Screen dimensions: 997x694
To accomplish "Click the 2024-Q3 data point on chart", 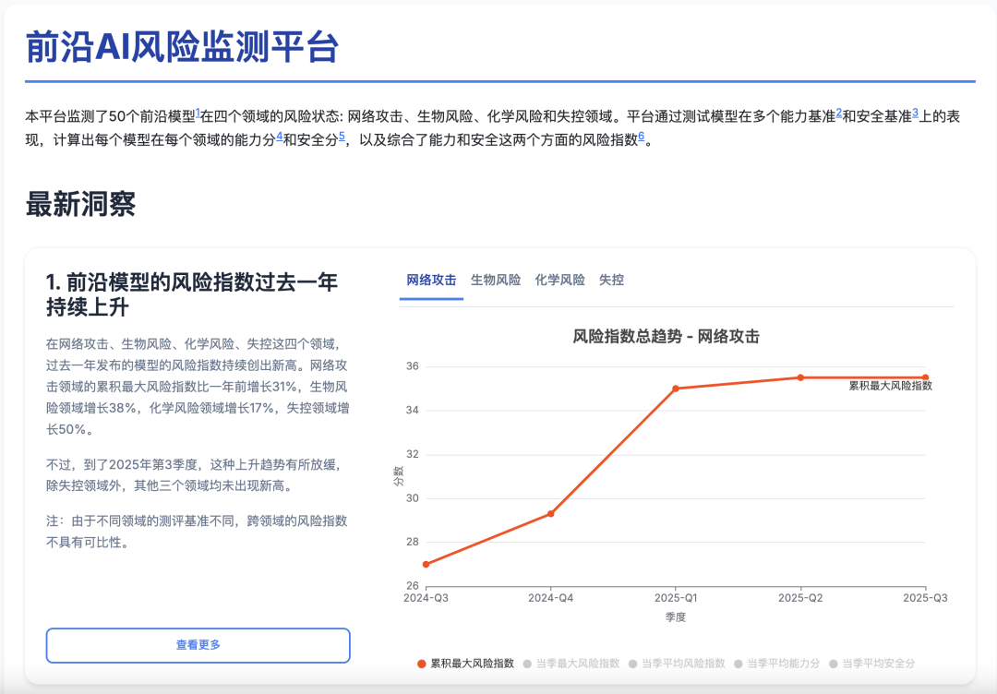I will [426, 564].
